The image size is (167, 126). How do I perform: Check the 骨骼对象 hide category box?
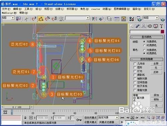[x=135, y=90]
